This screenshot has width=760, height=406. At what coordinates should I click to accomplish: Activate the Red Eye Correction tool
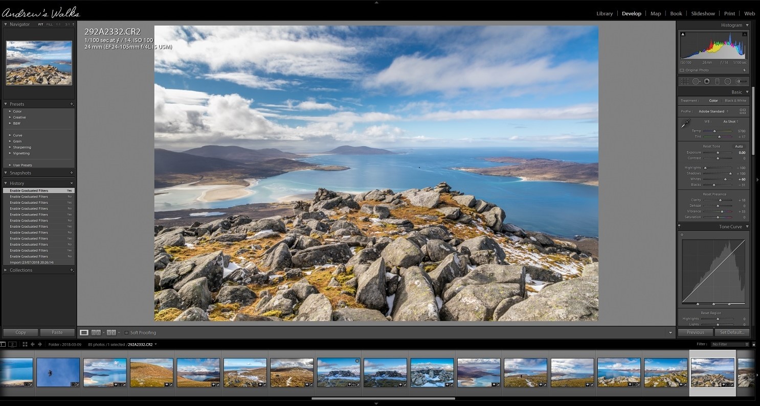tap(707, 81)
